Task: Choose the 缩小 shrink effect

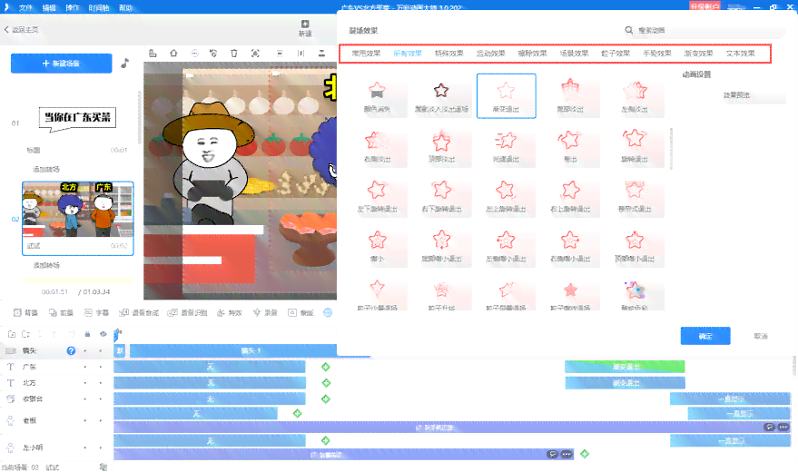Action: click(377, 246)
